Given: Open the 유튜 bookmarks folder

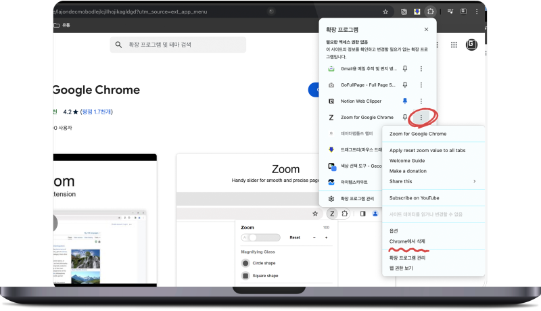Looking at the screenshot, I should tap(62, 25).
